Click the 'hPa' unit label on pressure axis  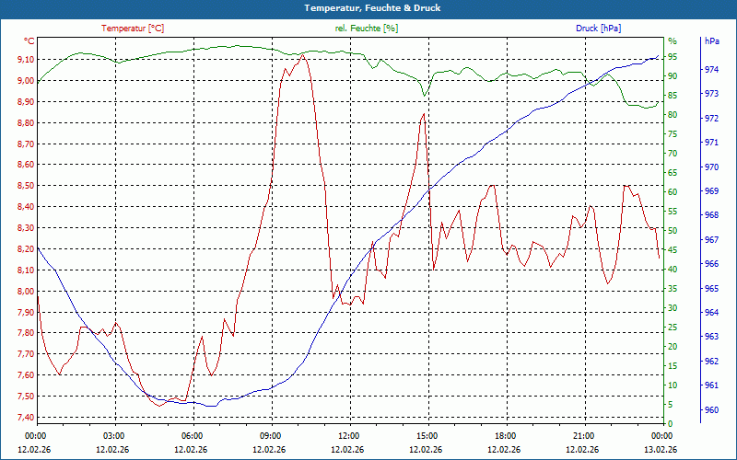[x=711, y=40]
